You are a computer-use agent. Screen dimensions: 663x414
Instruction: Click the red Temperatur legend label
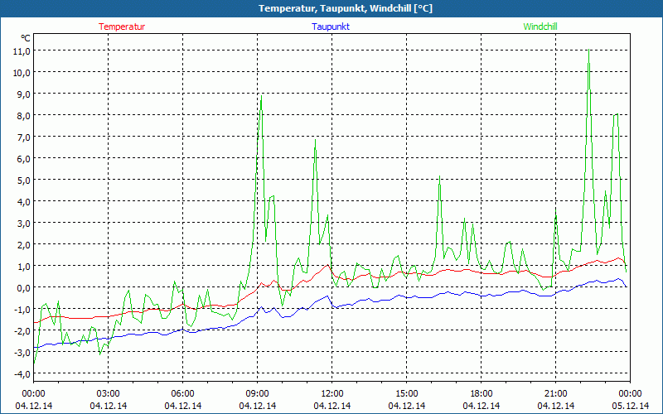pos(122,26)
